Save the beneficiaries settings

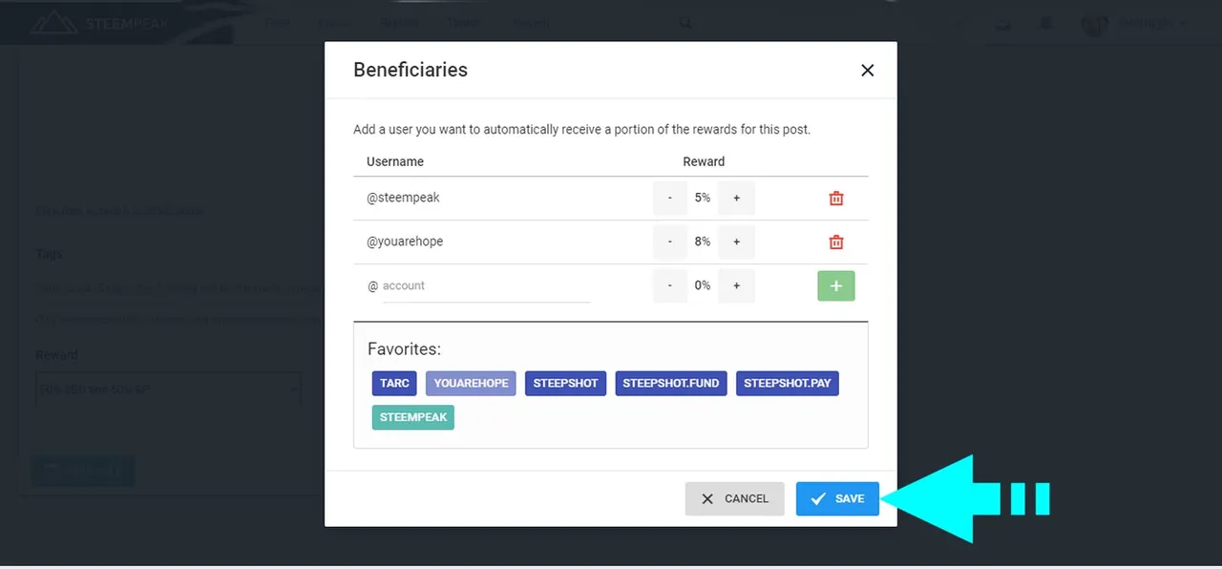tap(837, 498)
